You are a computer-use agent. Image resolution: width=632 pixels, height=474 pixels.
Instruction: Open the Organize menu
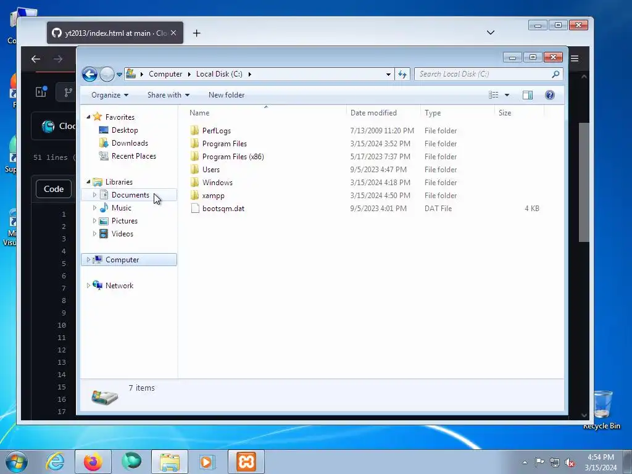pos(110,95)
